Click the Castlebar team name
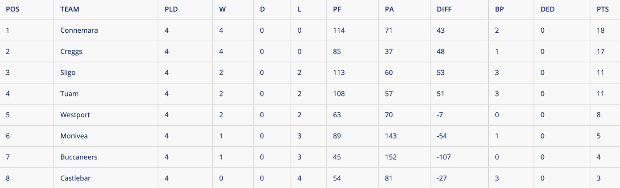620x188 pixels. coord(75,178)
